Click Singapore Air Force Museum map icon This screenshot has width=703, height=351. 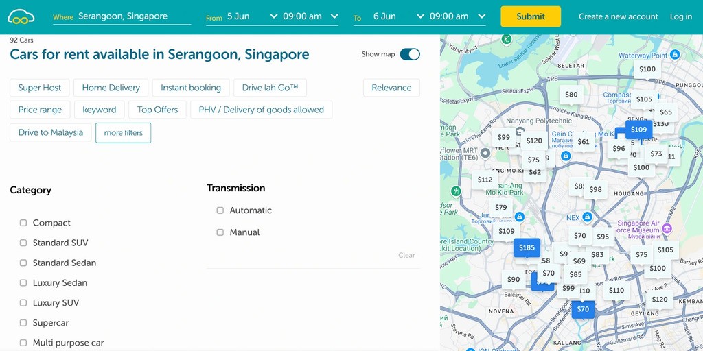click(667, 229)
